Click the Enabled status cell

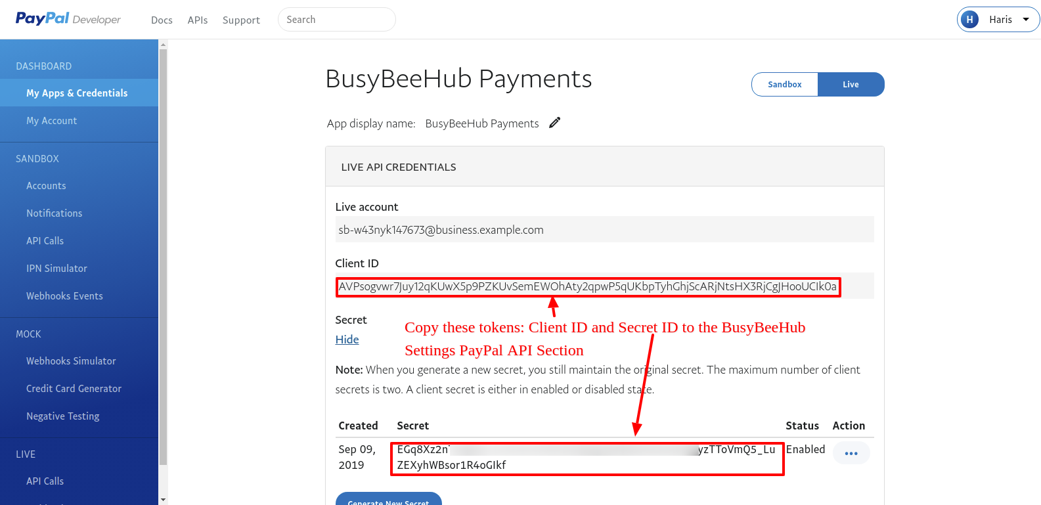(805, 449)
